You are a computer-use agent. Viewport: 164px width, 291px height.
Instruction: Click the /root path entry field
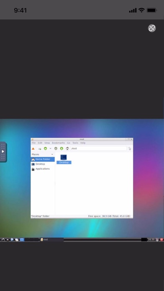pyautogui.click(x=98, y=148)
